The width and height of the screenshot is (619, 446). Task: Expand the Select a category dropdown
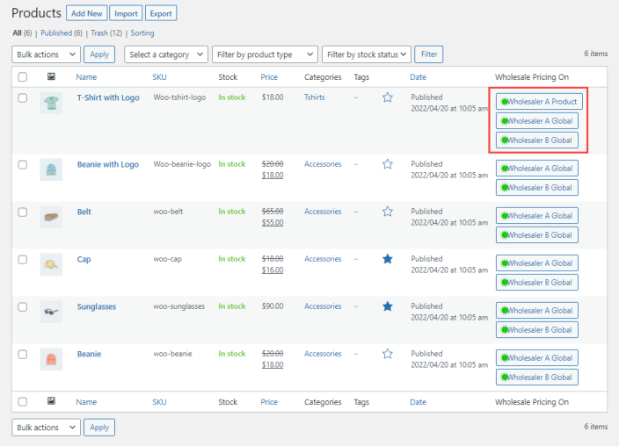(166, 54)
